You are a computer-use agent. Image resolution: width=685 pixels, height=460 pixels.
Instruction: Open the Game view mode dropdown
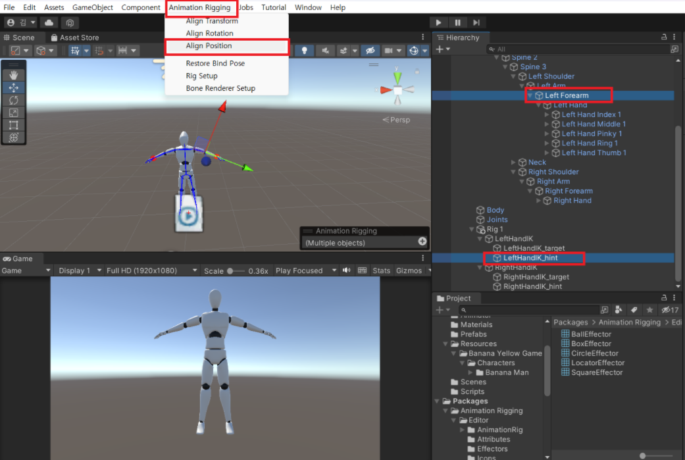pyautogui.click(x=26, y=270)
